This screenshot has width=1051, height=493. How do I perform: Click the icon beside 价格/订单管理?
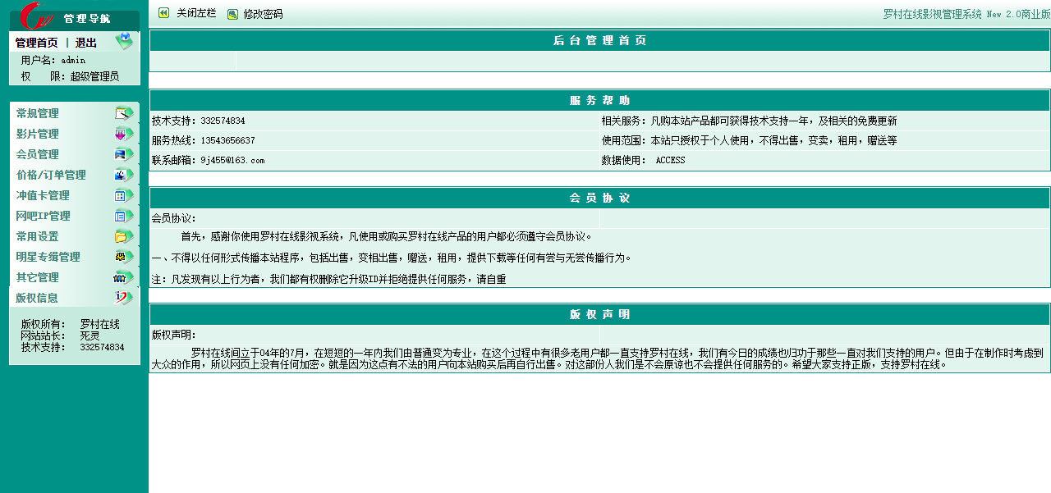point(124,175)
